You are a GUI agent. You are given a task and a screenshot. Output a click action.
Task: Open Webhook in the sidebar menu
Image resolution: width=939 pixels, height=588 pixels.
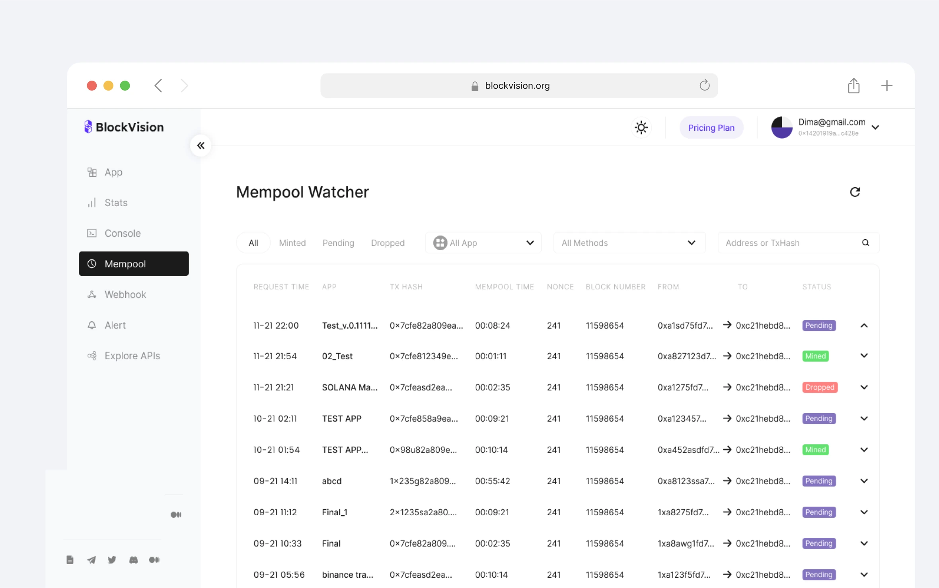tap(125, 294)
